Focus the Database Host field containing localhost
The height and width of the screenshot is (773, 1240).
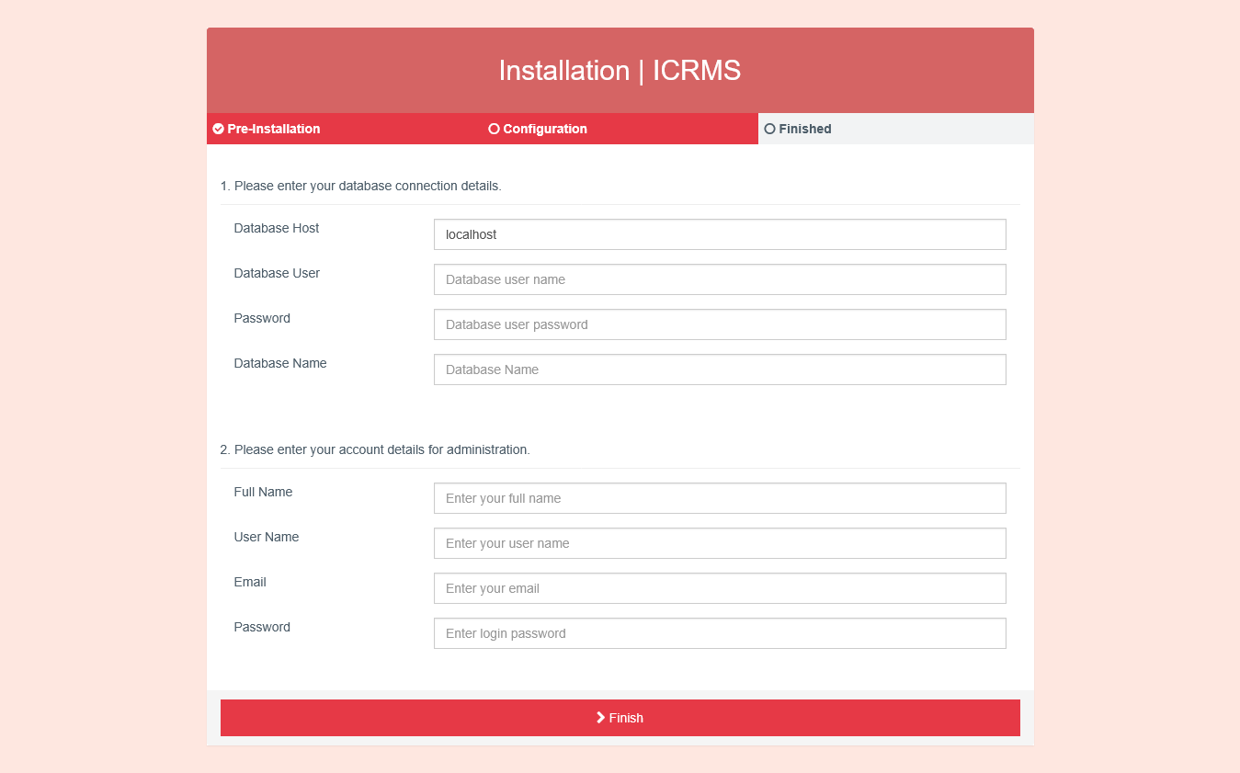pyautogui.click(x=720, y=234)
